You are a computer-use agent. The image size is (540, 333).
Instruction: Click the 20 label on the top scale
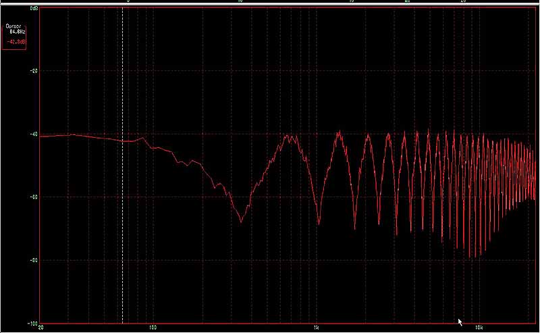(x=463, y=2)
